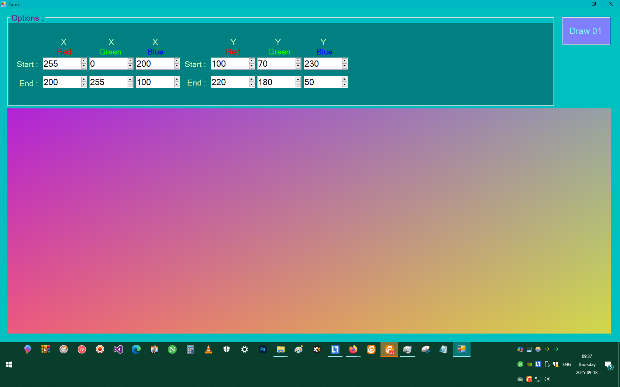
Task: Decrement the Y Blue End value
Action: (344, 84)
